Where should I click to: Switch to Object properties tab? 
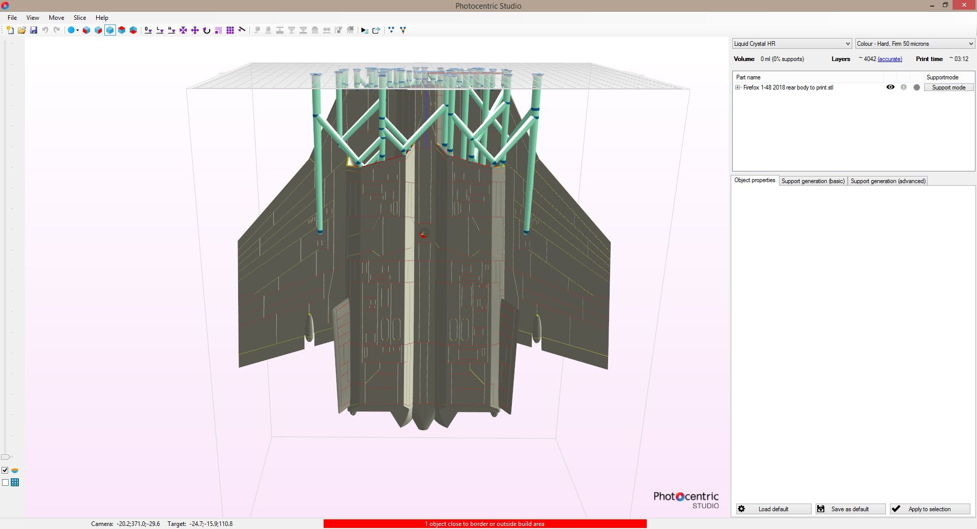click(x=755, y=181)
